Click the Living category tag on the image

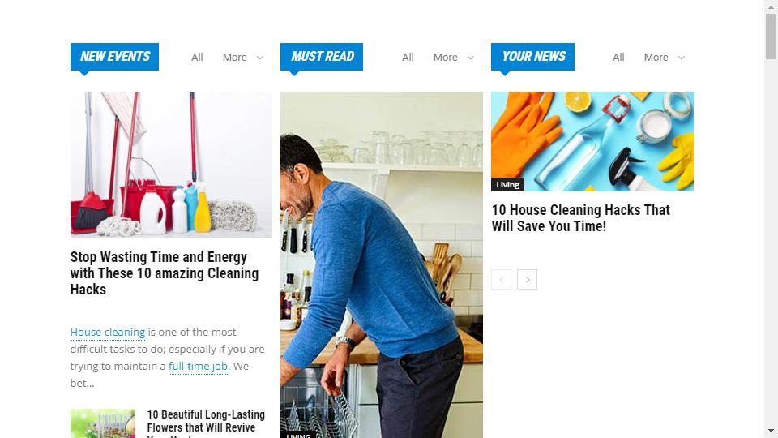(x=507, y=185)
